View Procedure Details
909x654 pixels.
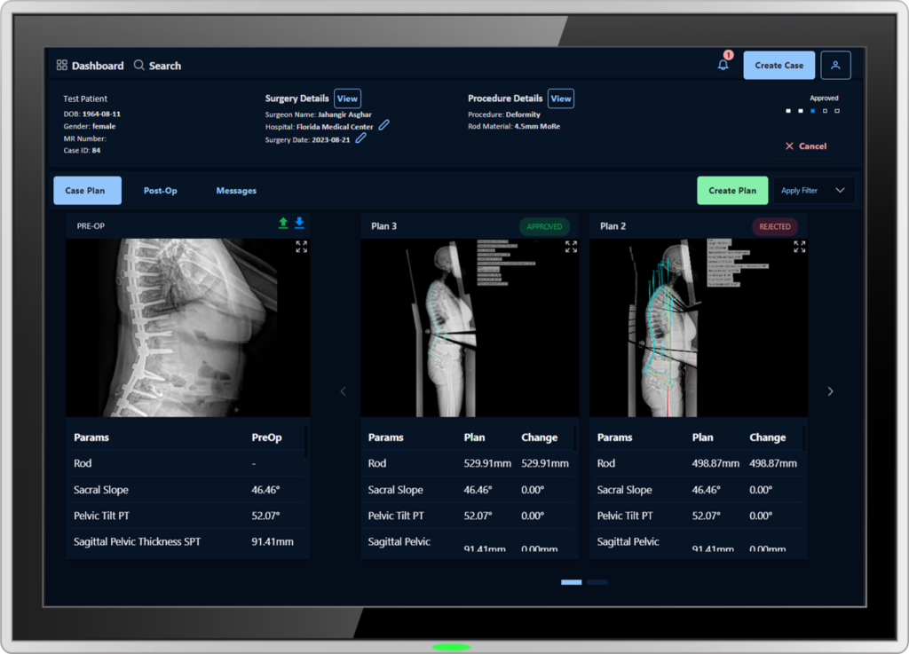pyautogui.click(x=561, y=98)
